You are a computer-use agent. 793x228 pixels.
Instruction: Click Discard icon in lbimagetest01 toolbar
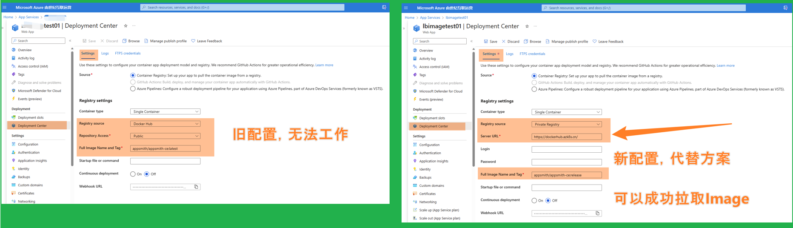[x=504, y=42]
